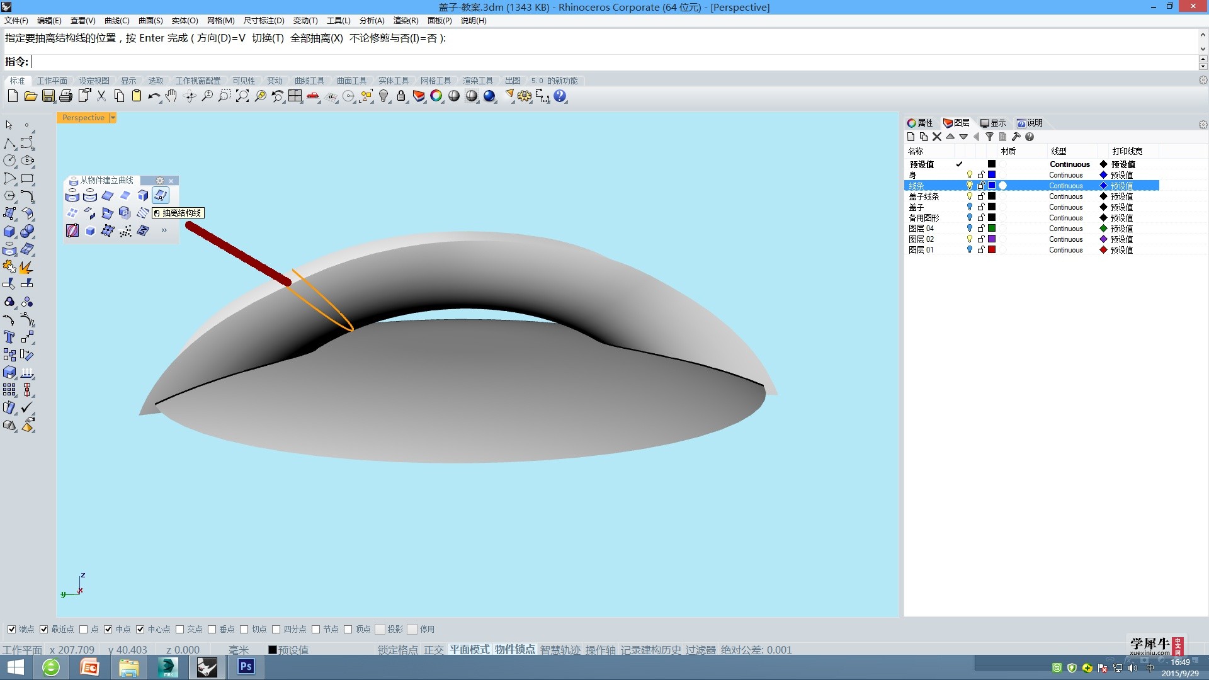Viewport: 1209px width, 680px height.
Task: Click the light bulb Hide objects icon
Action: pos(383,96)
